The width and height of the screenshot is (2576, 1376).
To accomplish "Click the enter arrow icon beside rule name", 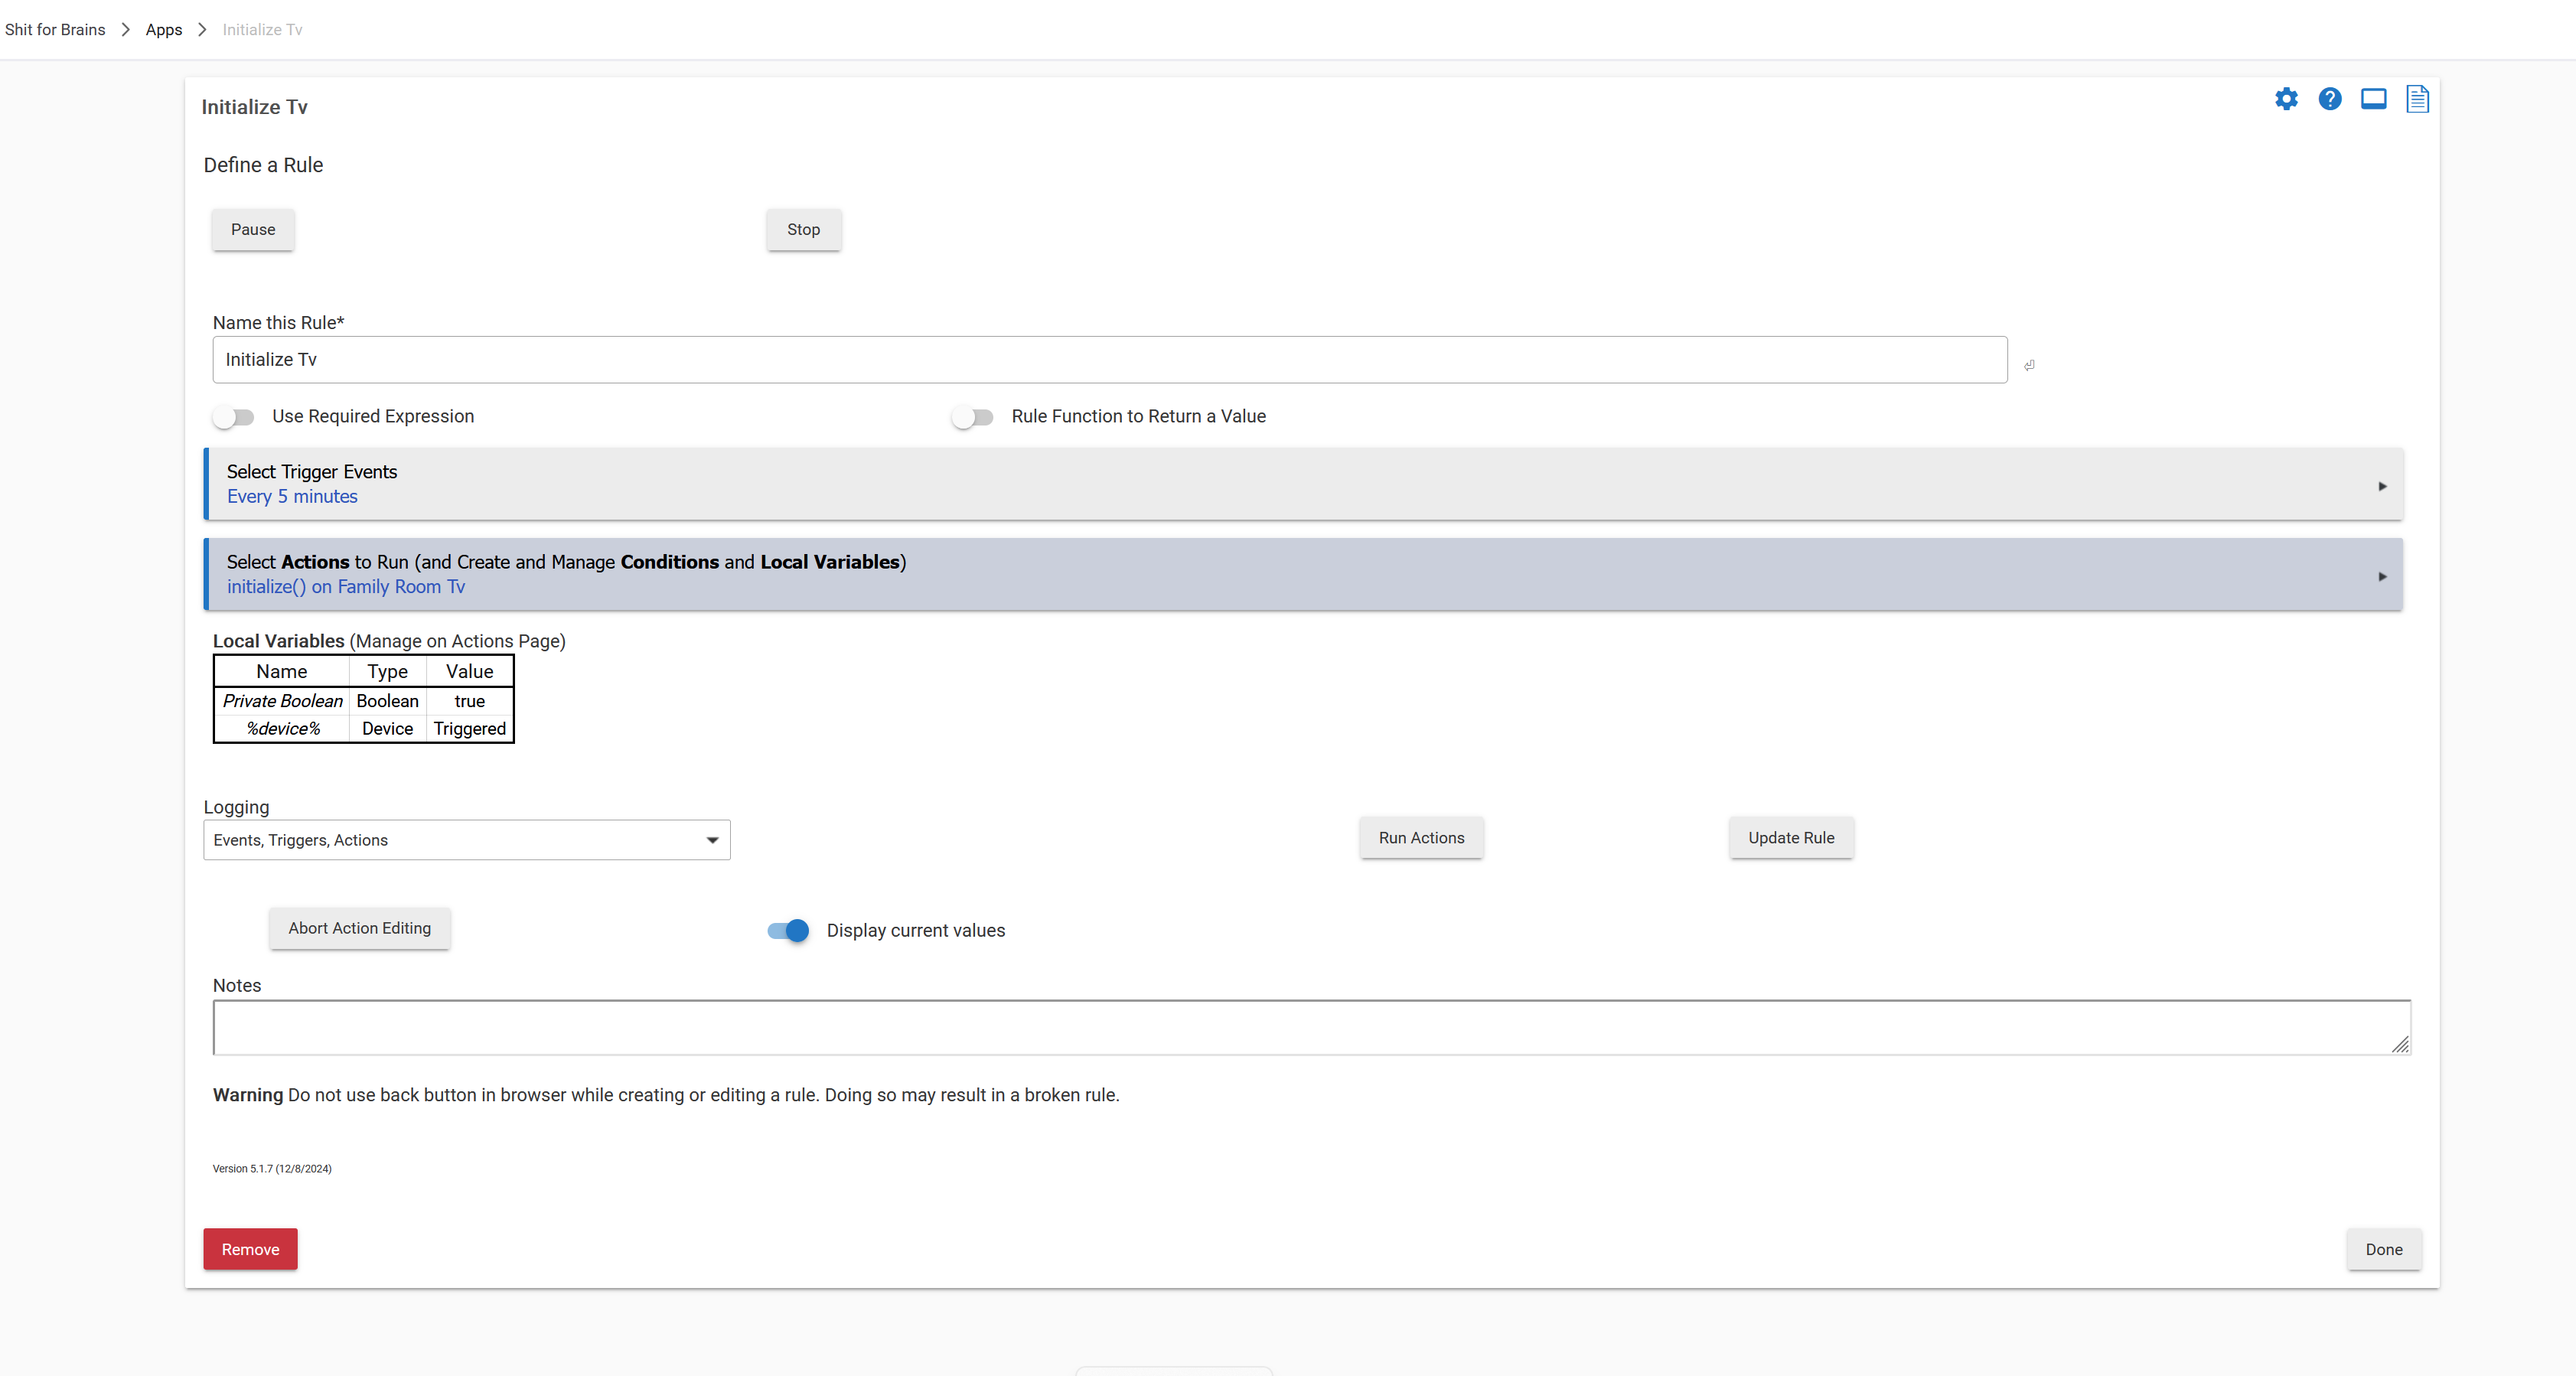I will tap(2029, 365).
